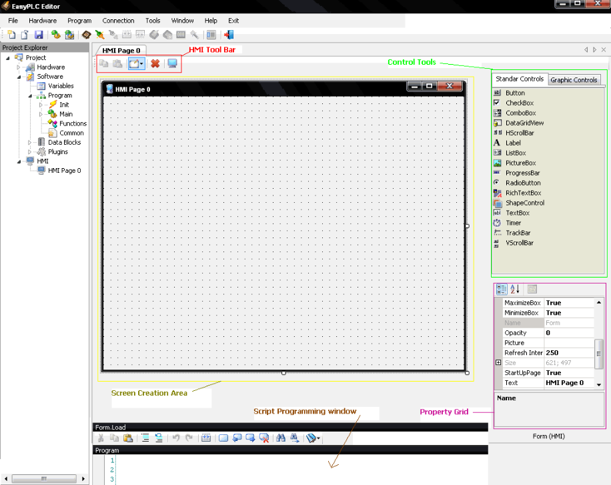Select HMI Page 0 in Project Explorer tree
611x485 pixels.
(64, 171)
